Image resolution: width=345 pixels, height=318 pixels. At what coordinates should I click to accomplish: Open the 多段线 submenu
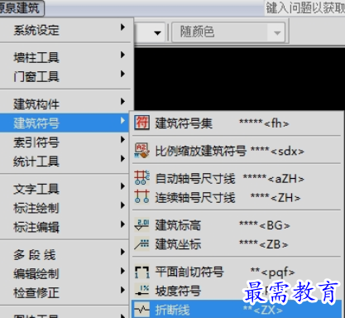65,254
